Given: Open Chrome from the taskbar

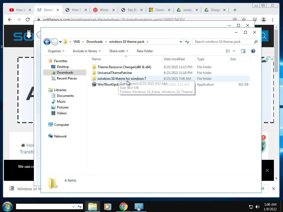Looking at the screenshot, I should coord(123,206).
